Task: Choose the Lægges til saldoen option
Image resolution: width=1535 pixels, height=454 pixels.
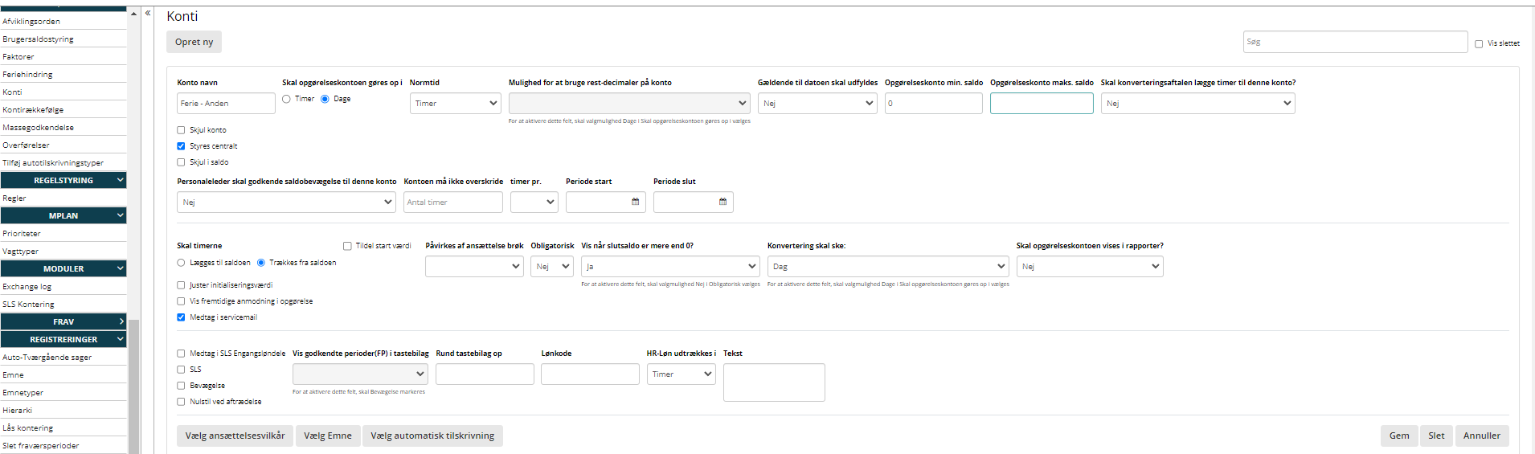Action: click(181, 263)
